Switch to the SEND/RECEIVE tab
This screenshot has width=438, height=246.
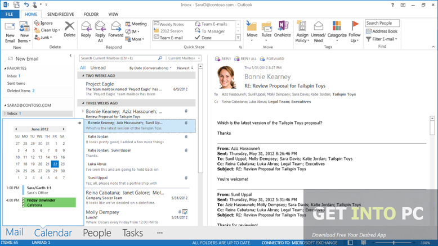tap(60, 14)
